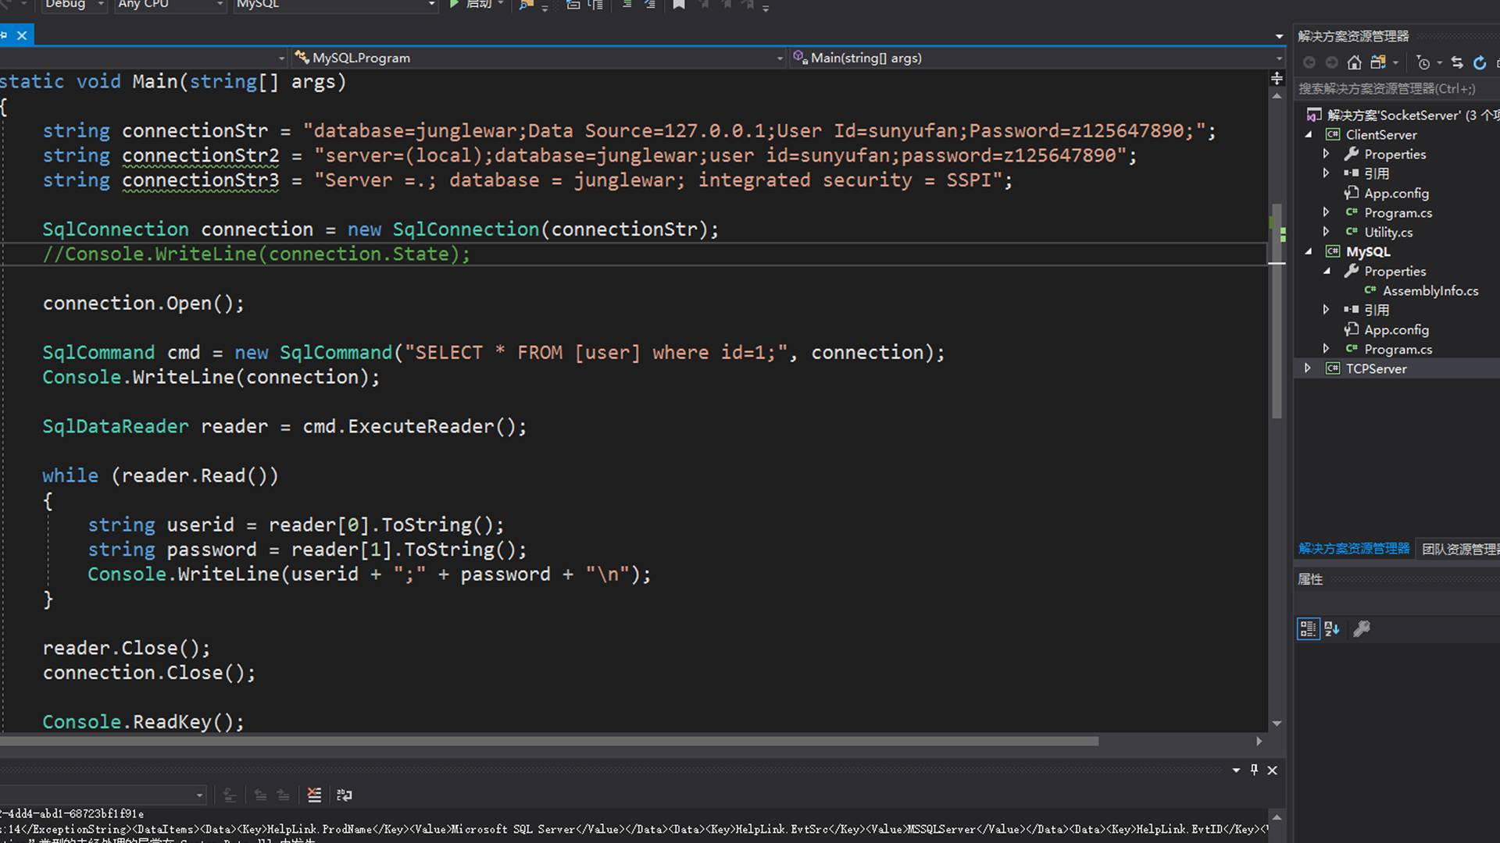Click the switch views icon in Solution Explorer
This screenshot has width=1500, height=843.
(x=1378, y=62)
